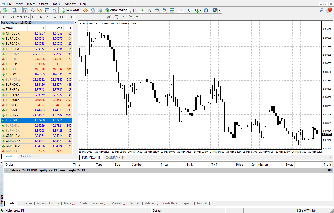Select the text 'A' tool
This screenshot has width=334, height=213.
click(123, 17)
